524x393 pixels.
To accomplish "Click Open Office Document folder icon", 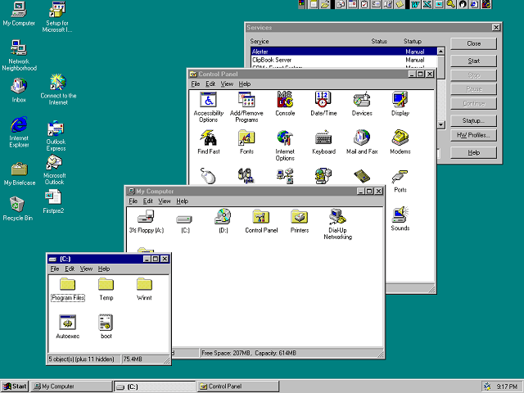I will click(325, 4).
